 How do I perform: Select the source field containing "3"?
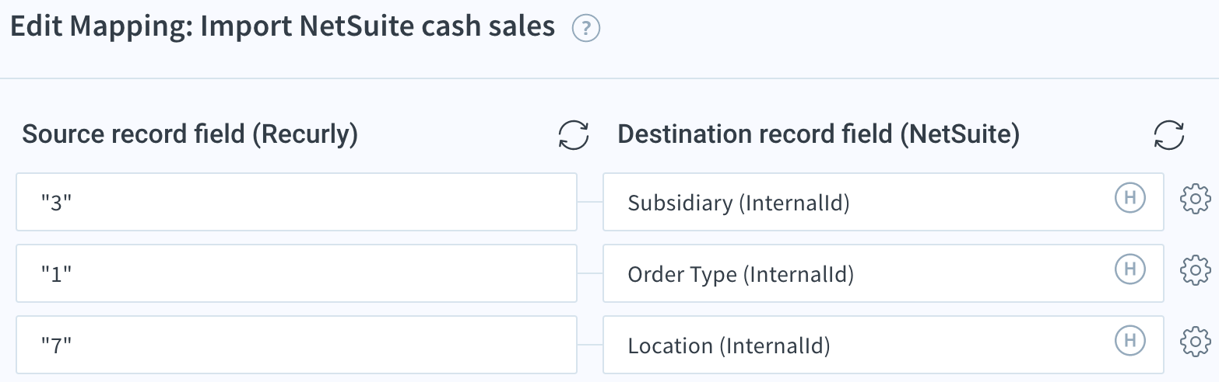tap(297, 202)
